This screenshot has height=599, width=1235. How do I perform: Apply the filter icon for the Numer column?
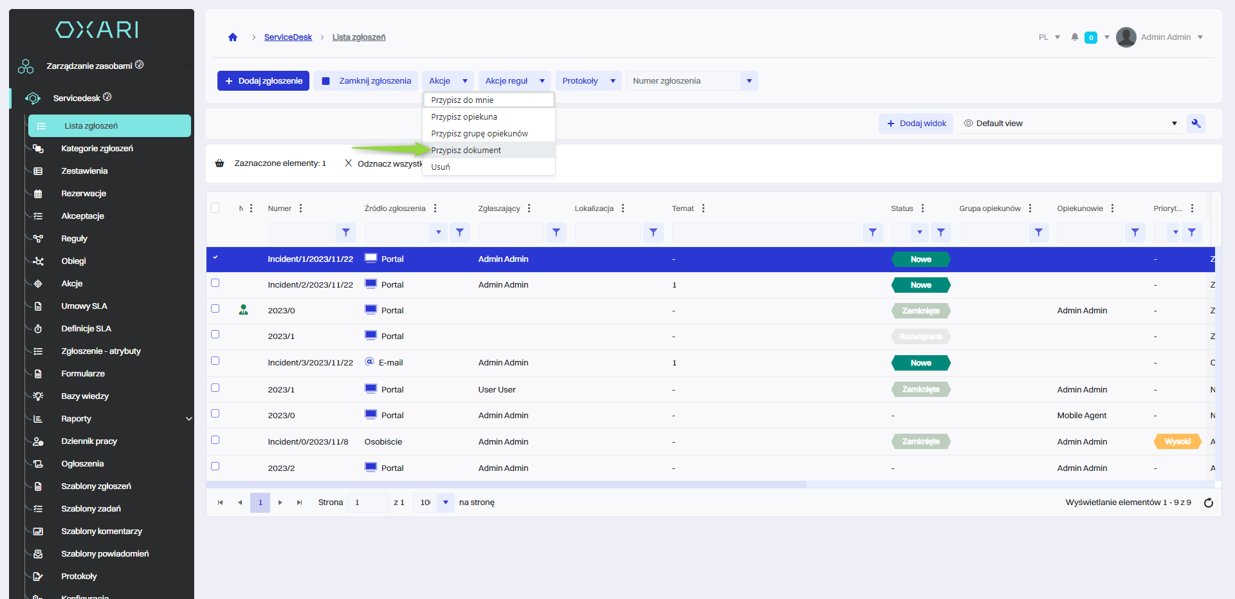pos(345,232)
